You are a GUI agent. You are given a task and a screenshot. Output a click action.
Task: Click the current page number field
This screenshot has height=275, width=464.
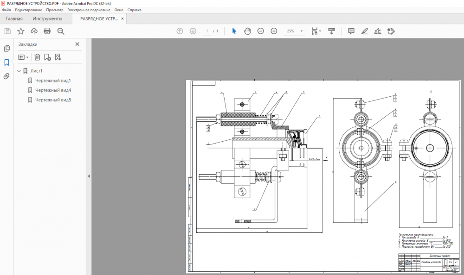[207, 31]
